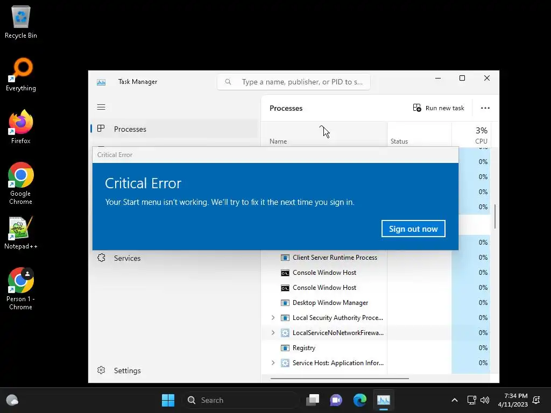Click the Task Manager title bar icon
This screenshot has height=413, width=551.
[101, 82]
